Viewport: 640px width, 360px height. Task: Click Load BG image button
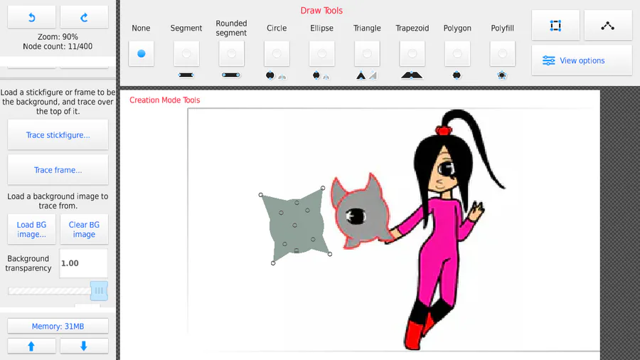tap(31, 229)
